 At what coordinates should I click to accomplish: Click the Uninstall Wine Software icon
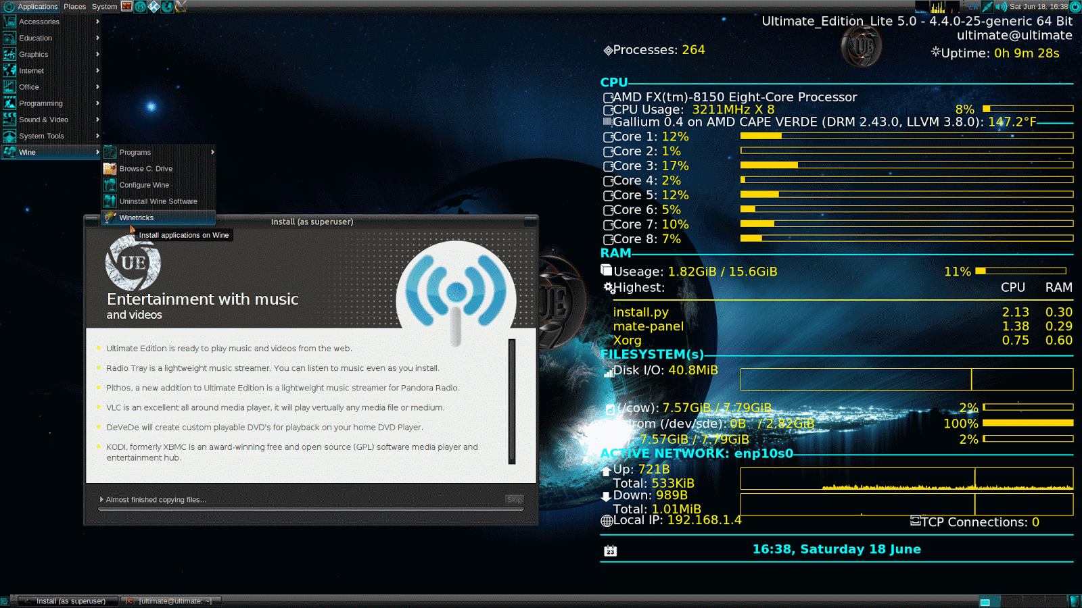coord(110,201)
